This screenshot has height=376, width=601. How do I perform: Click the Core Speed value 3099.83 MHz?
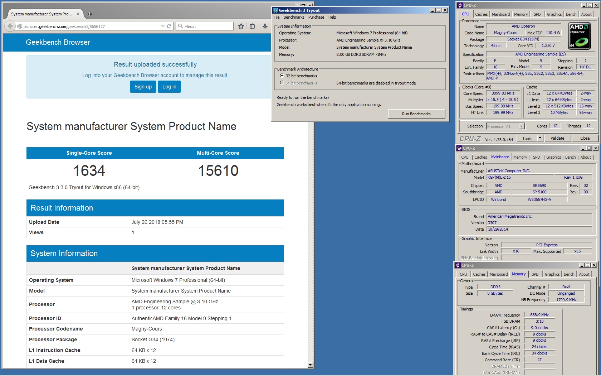[503, 93]
